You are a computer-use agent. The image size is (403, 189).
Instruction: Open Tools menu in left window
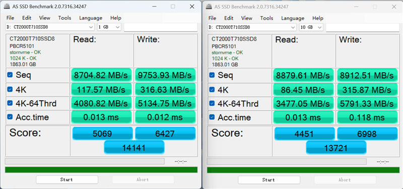(x=64, y=18)
